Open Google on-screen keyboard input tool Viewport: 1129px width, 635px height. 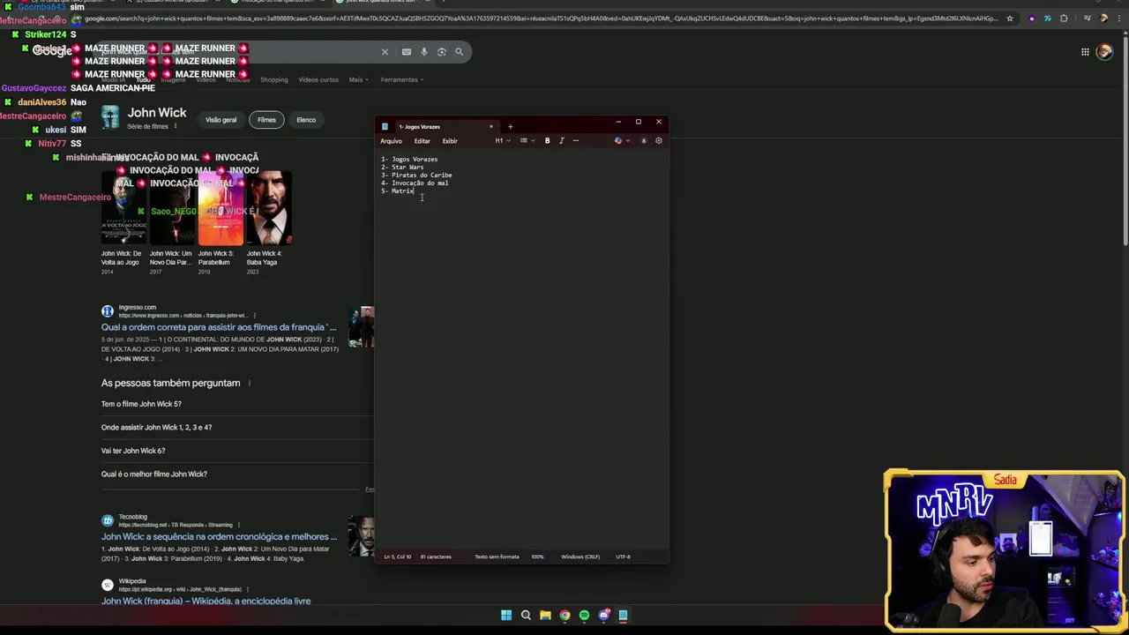(x=406, y=52)
